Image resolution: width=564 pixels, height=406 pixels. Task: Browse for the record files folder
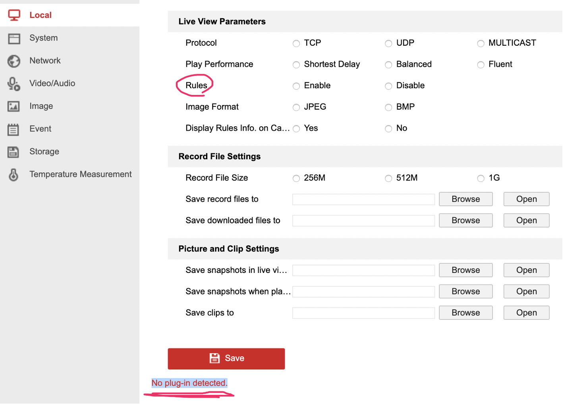coord(465,199)
